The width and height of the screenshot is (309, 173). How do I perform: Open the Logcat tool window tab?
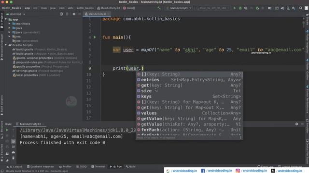tap(14, 167)
